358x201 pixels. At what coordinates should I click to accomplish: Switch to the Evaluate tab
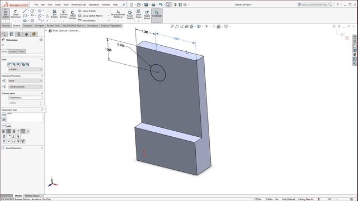[x=27, y=26]
